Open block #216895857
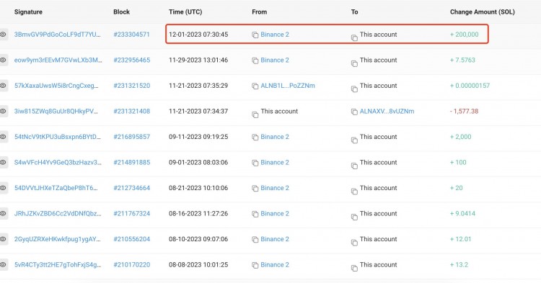The image size is (541, 283). tap(132, 137)
